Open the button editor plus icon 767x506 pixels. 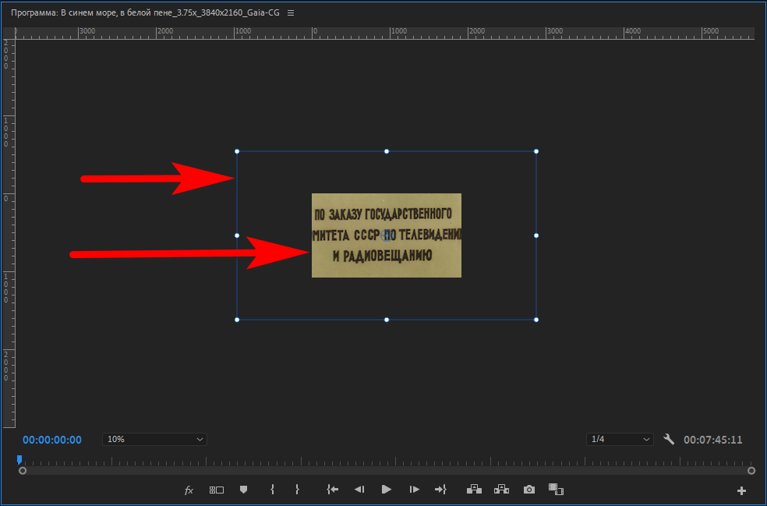(x=741, y=490)
